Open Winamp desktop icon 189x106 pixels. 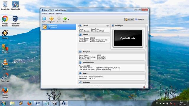tap(5, 34)
